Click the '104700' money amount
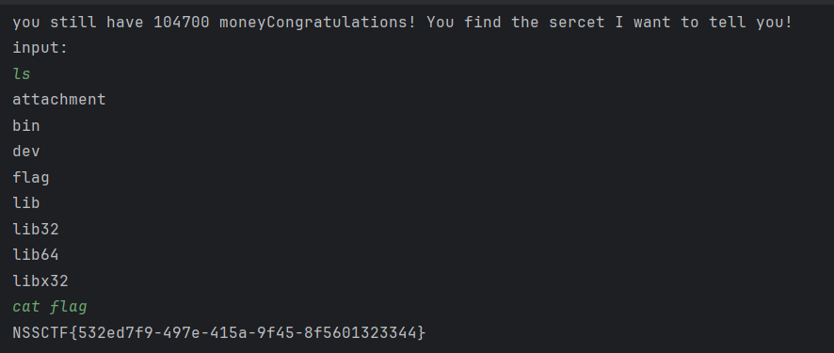The image size is (834, 353). pyautogui.click(x=182, y=23)
